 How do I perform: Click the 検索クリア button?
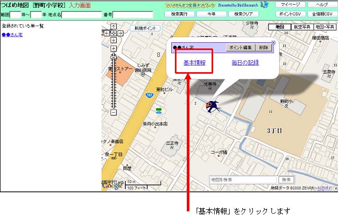point(244,14)
